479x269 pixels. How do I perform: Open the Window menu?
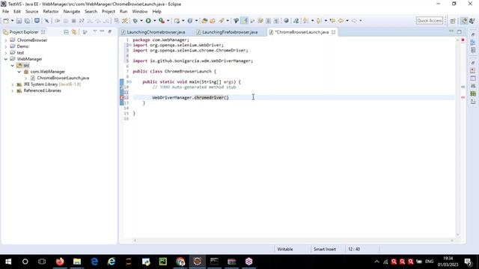[140, 12]
